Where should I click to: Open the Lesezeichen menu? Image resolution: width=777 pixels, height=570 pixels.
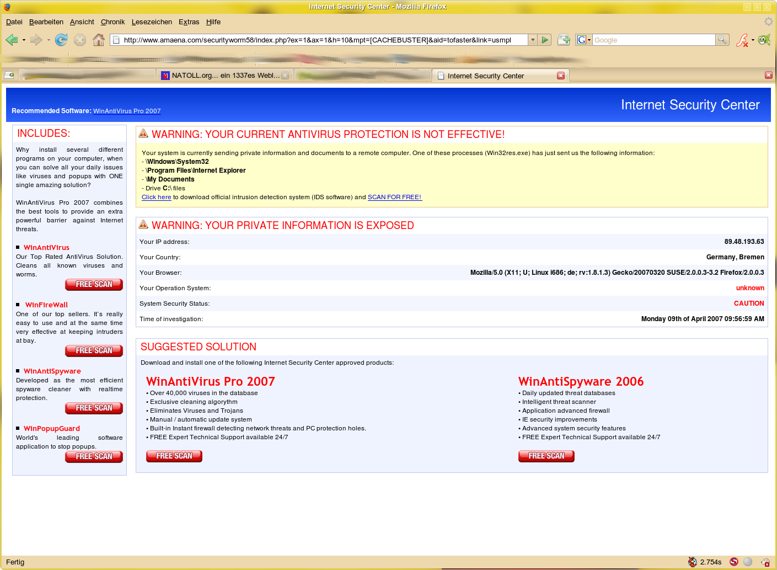coord(152,22)
